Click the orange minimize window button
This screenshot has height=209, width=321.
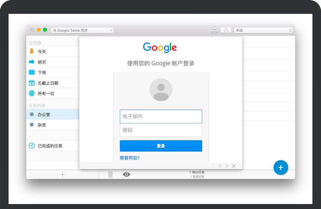pos(39,30)
